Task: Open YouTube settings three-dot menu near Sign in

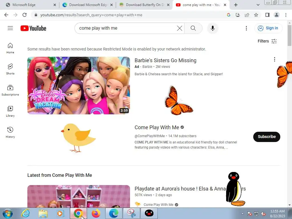Action: [246, 28]
